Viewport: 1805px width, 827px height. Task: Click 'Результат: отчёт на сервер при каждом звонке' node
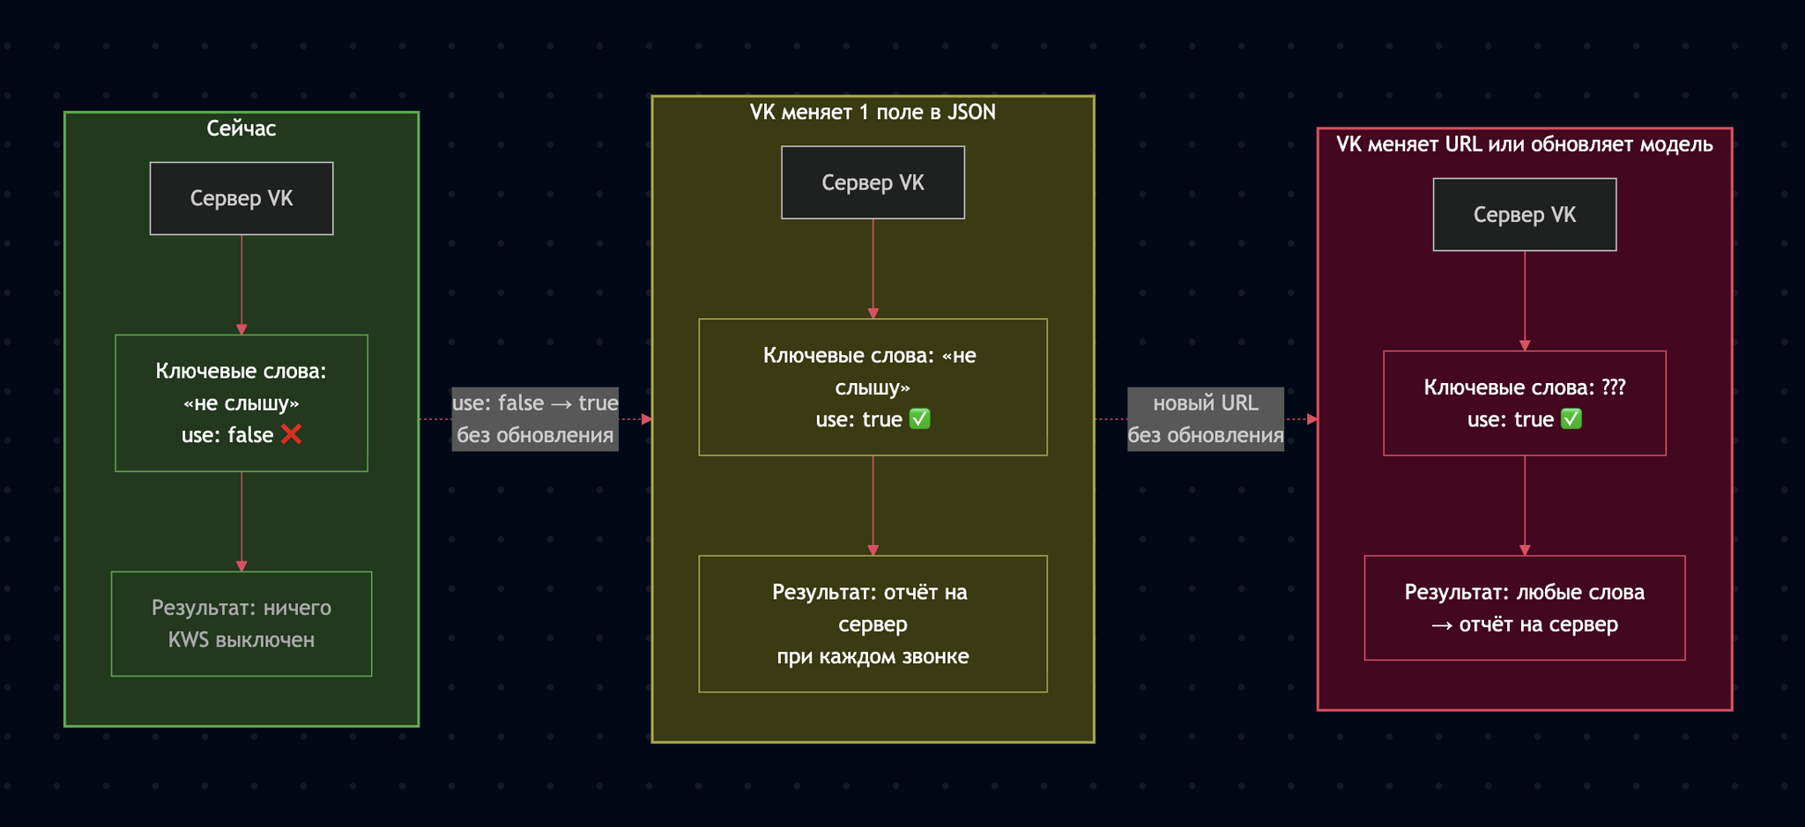[873, 624]
